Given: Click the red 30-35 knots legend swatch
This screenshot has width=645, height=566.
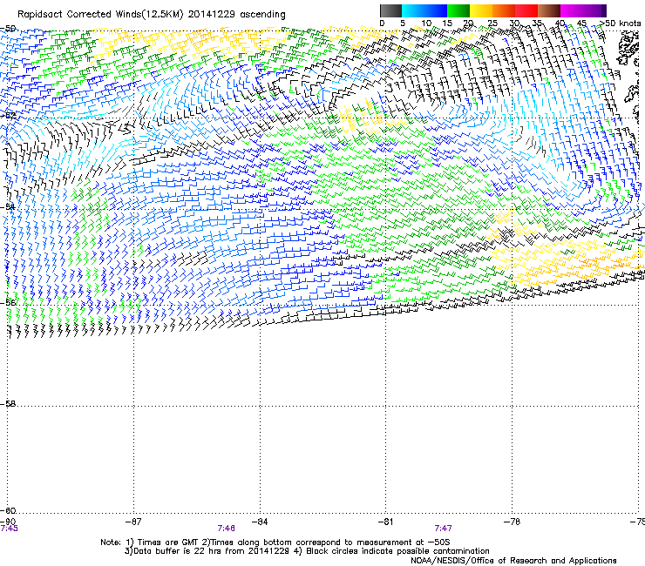Looking at the screenshot, I should tap(526, 10).
